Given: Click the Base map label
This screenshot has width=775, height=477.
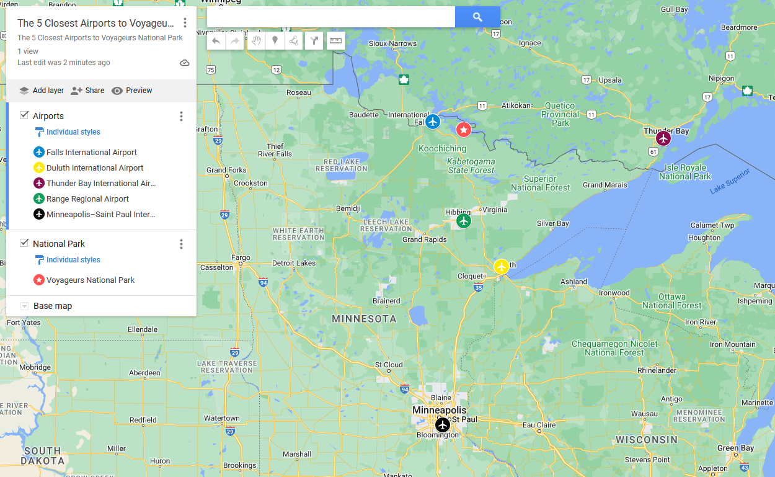Looking at the screenshot, I should [53, 306].
